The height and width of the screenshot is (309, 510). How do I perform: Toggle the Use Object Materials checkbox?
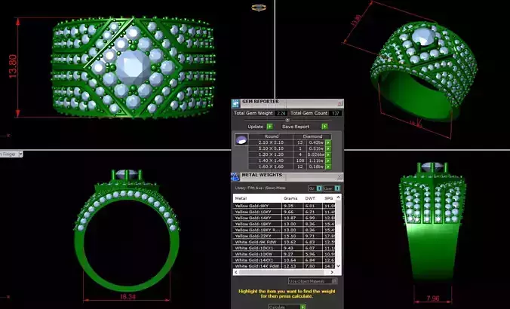(x=334, y=281)
